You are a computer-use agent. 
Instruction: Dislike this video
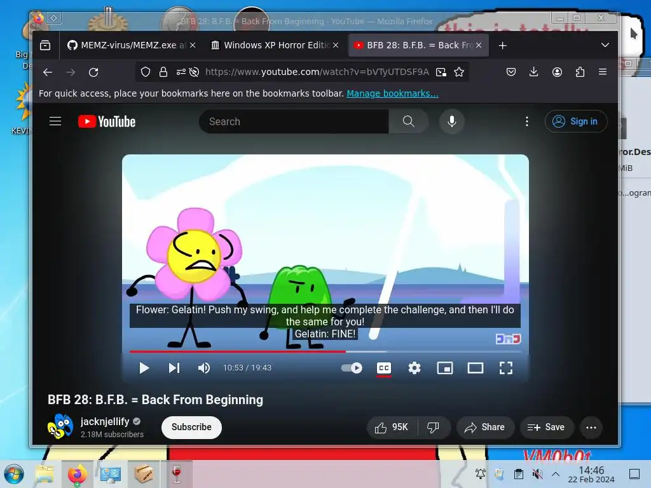pos(433,428)
